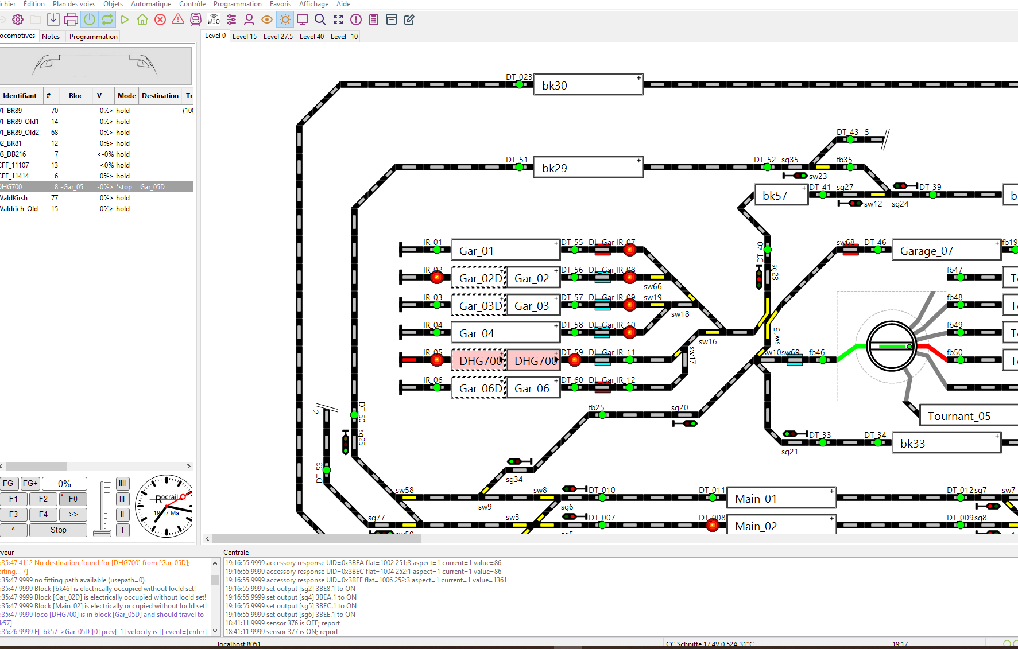This screenshot has width=1018, height=649.
Task: Set speed step I button
Action: (122, 530)
